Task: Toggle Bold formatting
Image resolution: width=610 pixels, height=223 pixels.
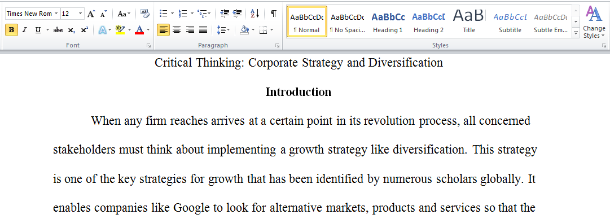Action: (x=12, y=30)
